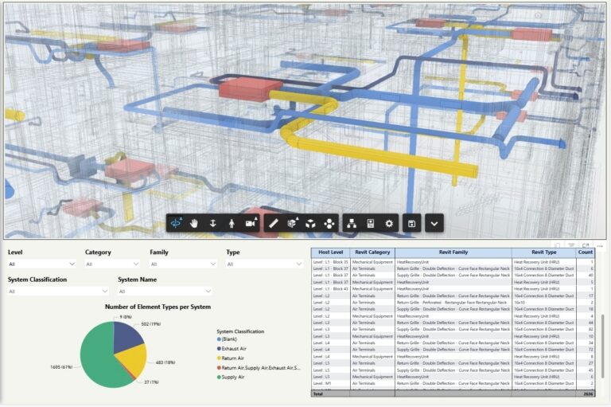Click the Return Grille Perforated family cell

452,303
